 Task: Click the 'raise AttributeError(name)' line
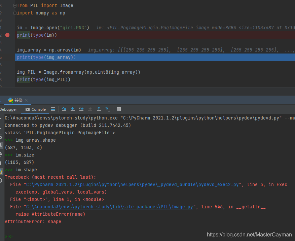point(50,214)
